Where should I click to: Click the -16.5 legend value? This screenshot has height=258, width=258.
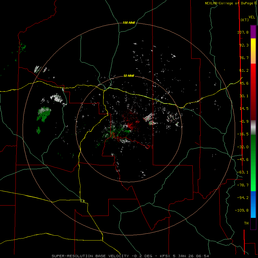243,134
